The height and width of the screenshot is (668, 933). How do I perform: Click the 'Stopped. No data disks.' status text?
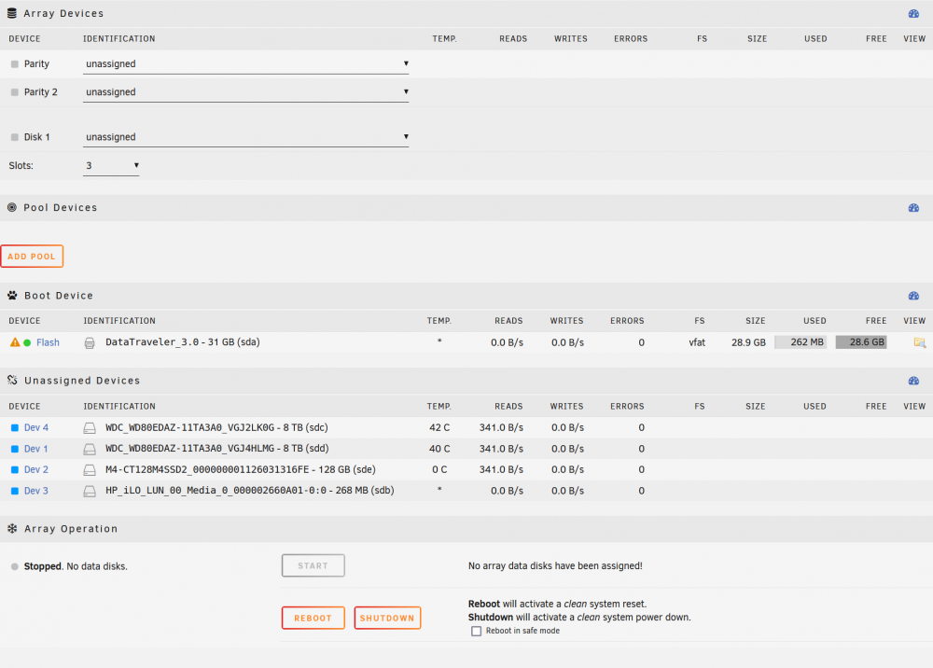[x=76, y=567]
